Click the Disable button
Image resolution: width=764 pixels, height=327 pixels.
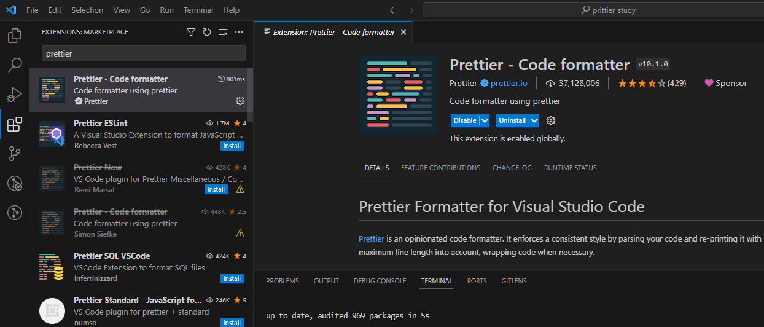coord(465,120)
